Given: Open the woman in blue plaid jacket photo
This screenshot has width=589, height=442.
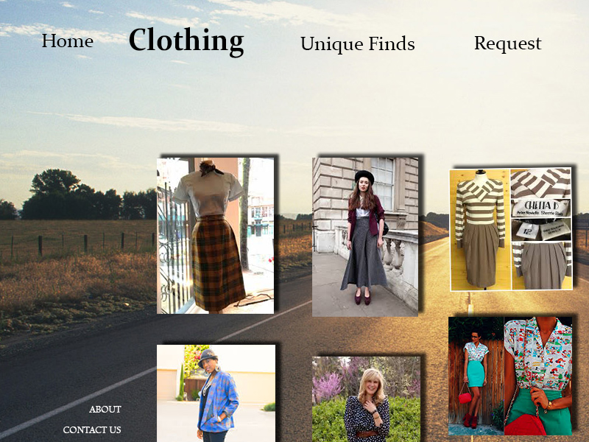Looking at the screenshot, I should (x=216, y=393).
